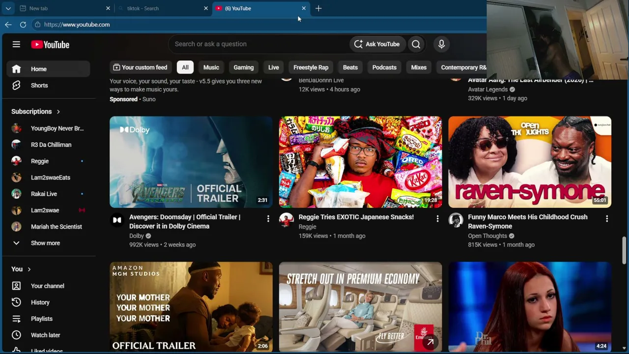
Task: Select Home in the sidebar
Action: tap(48, 69)
